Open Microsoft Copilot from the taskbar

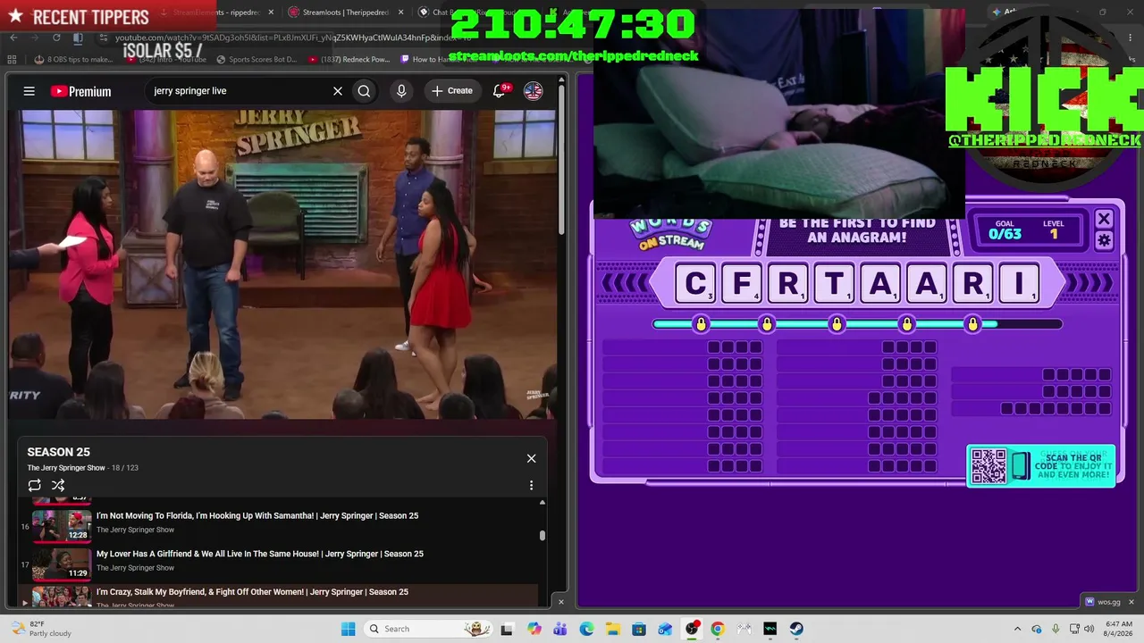pyautogui.click(x=534, y=629)
